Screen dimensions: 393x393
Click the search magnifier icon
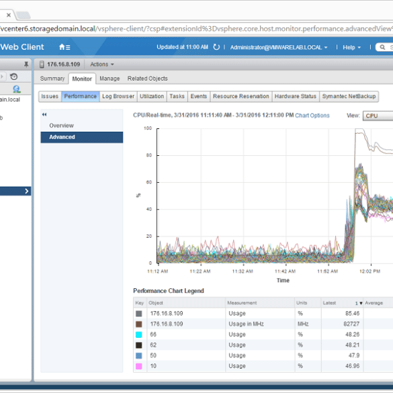point(382,47)
